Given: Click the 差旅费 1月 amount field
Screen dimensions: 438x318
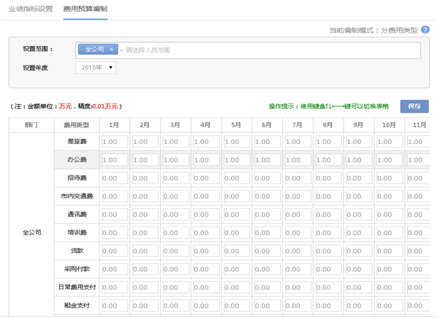Looking at the screenshot, I should pyautogui.click(x=115, y=141).
